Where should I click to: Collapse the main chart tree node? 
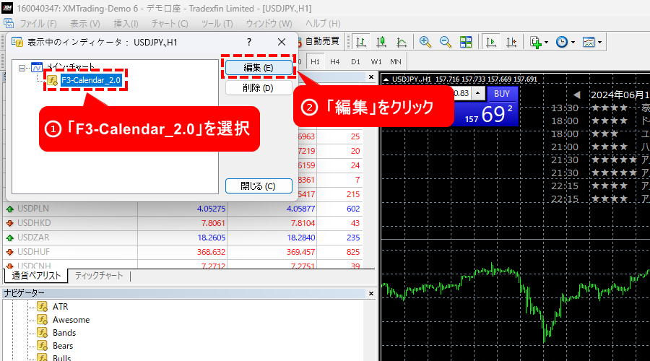pos(23,67)
